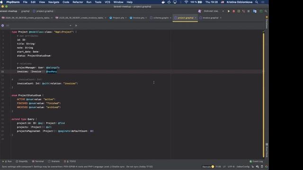Run with coverage icon in toolbar
Screen dimensions: 303x170
[239, 11]
